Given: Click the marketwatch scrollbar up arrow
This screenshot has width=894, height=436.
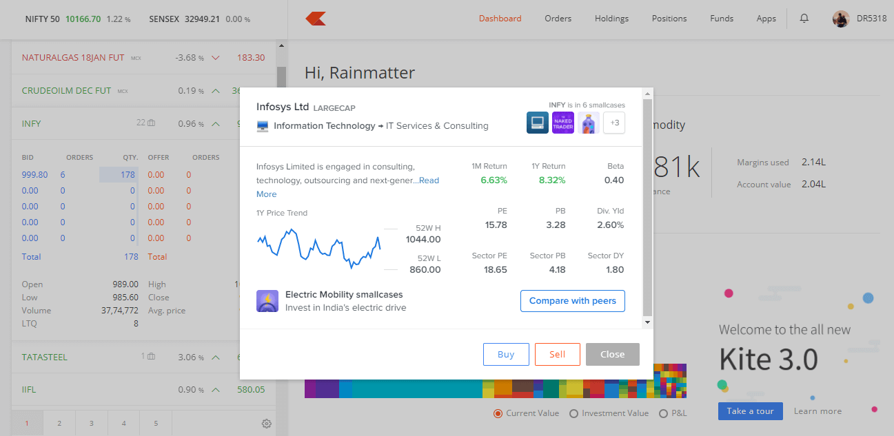Looking at the screenshot, I should [x=281, y=47].
